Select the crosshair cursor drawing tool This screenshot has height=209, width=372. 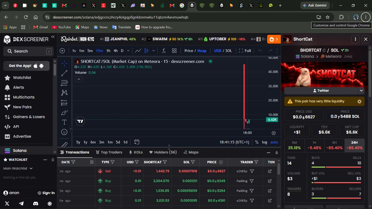coord(64,63)
